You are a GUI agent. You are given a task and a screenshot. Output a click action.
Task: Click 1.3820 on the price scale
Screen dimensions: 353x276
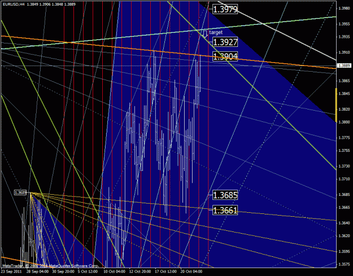pyautogui.click(x=344, y=109)
